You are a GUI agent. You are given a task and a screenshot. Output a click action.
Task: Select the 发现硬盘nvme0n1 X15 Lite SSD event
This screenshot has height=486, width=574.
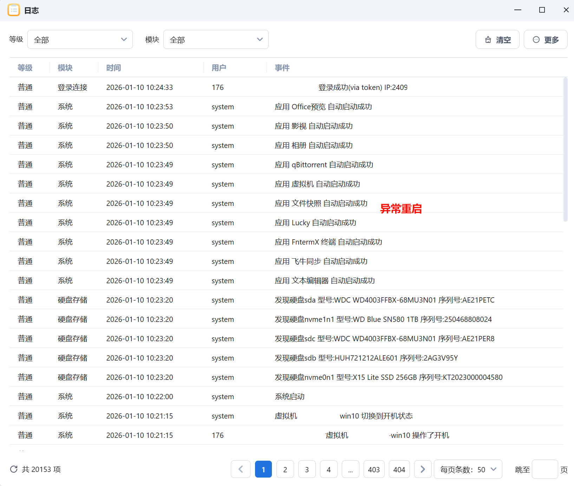point(389,377)
